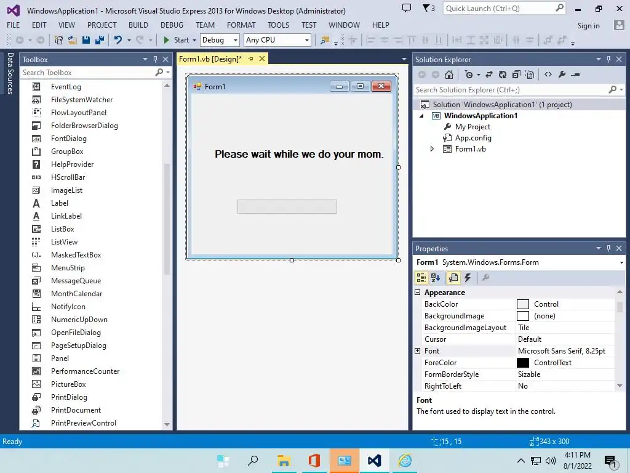Save the current file with Save icon
The width and height of the screenshot is (630, 473).
point(86,40)
